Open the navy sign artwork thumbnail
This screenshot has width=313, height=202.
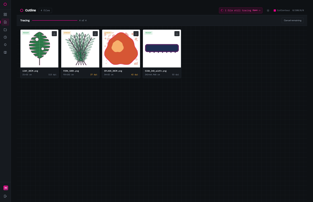[162, 48]
